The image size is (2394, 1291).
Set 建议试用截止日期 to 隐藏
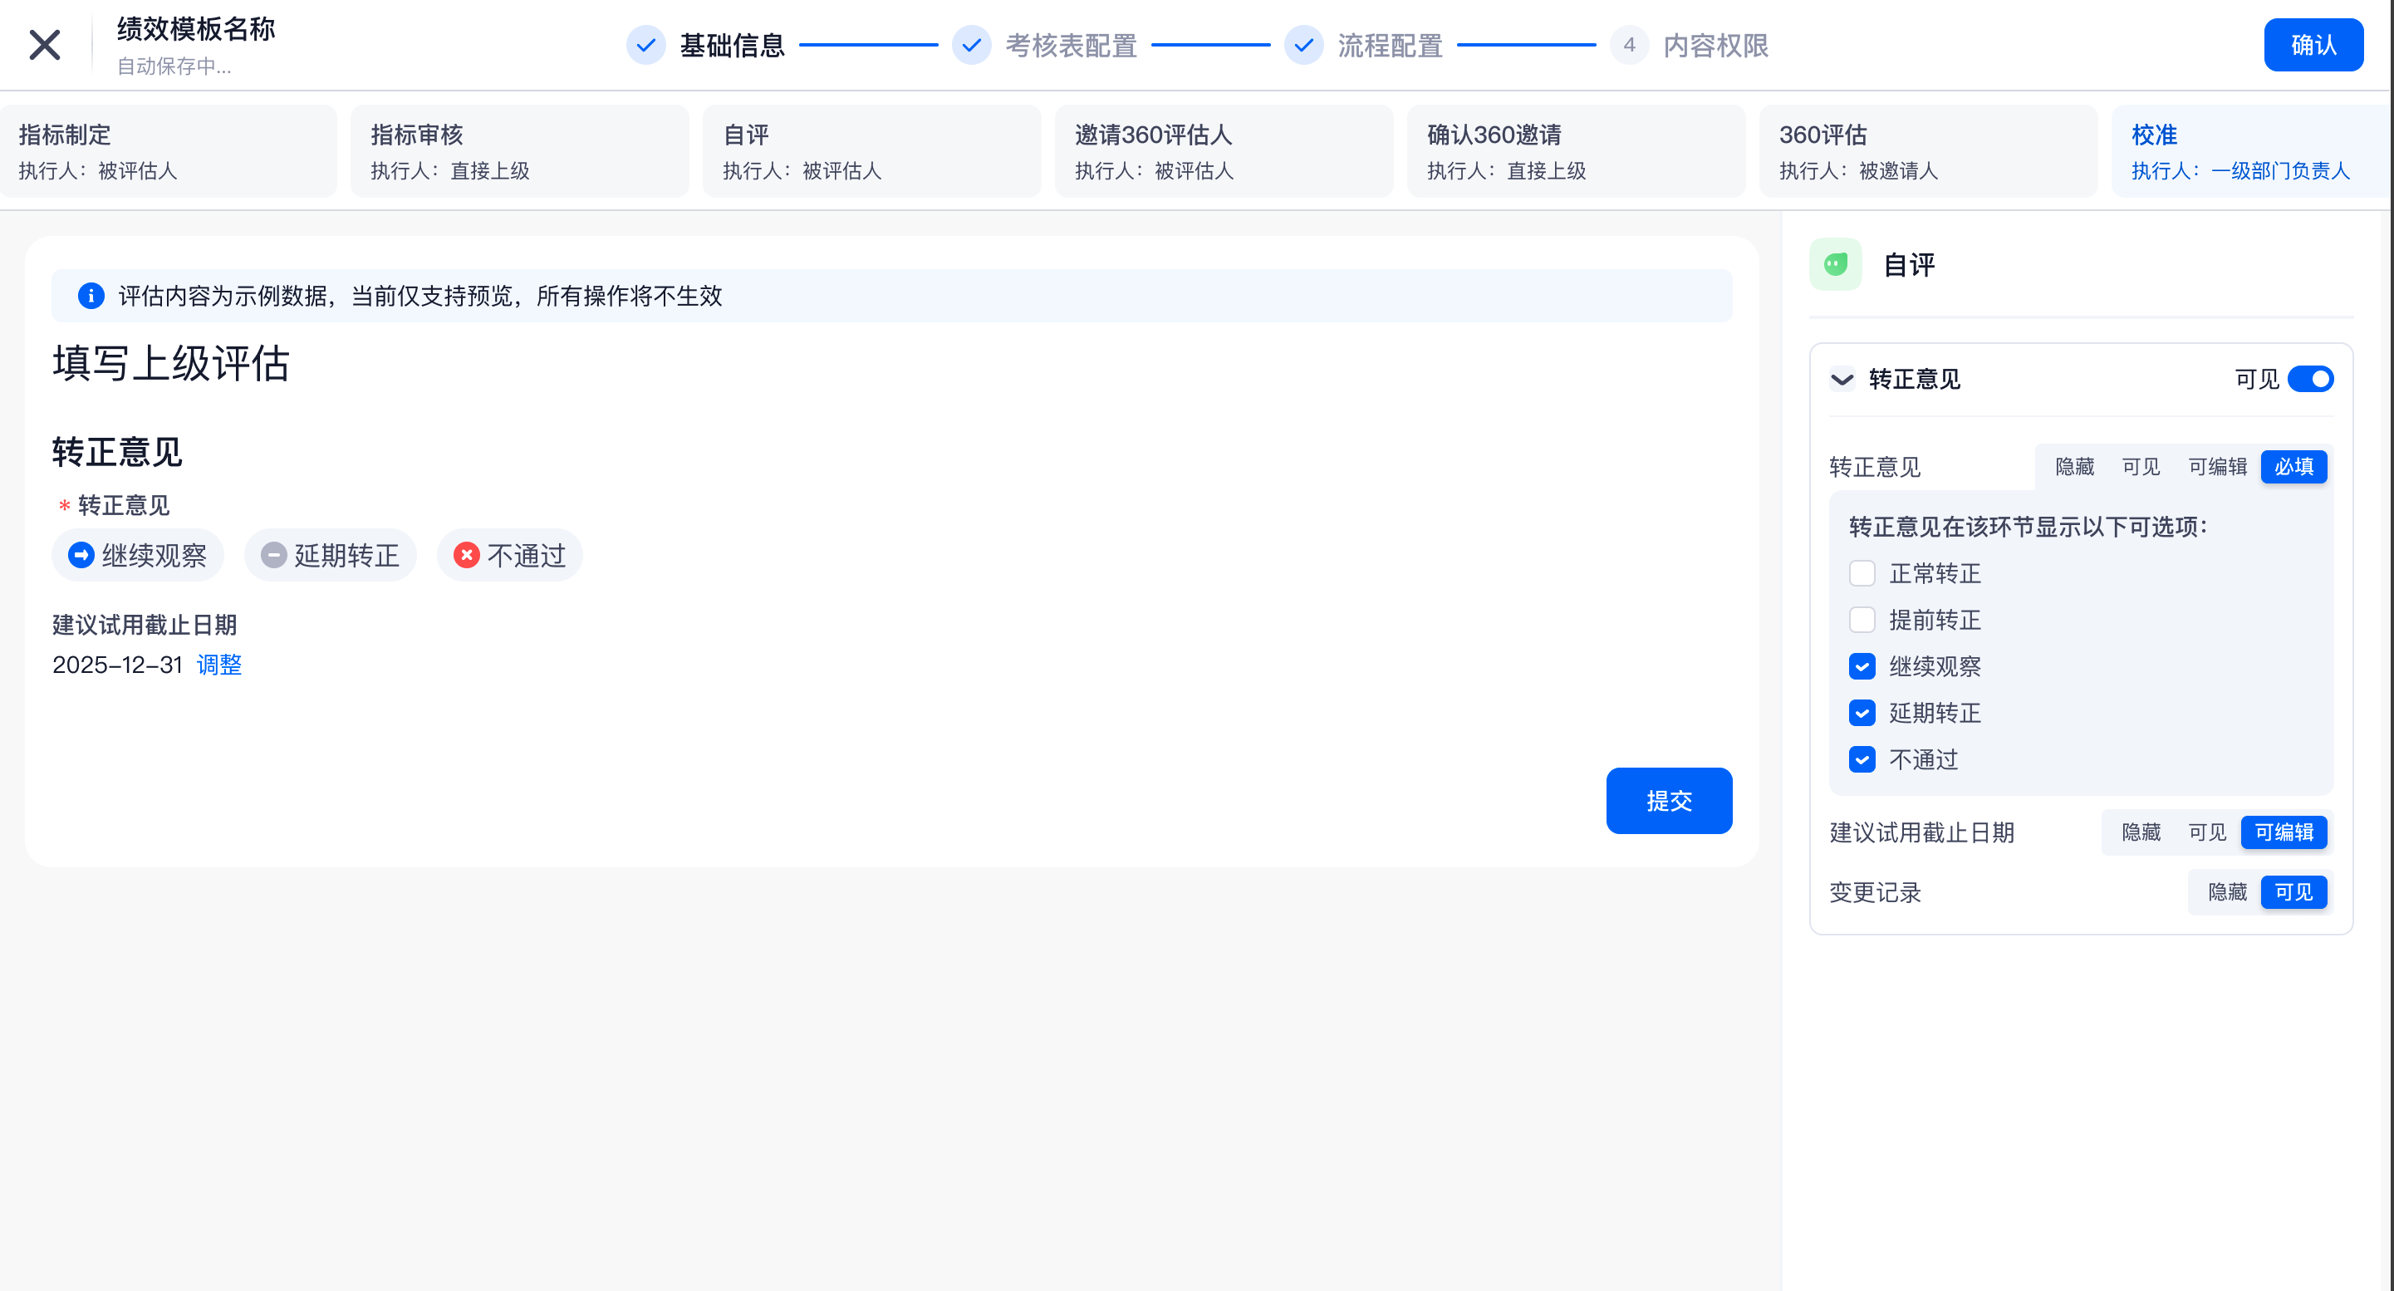[x=2141, y=832]
